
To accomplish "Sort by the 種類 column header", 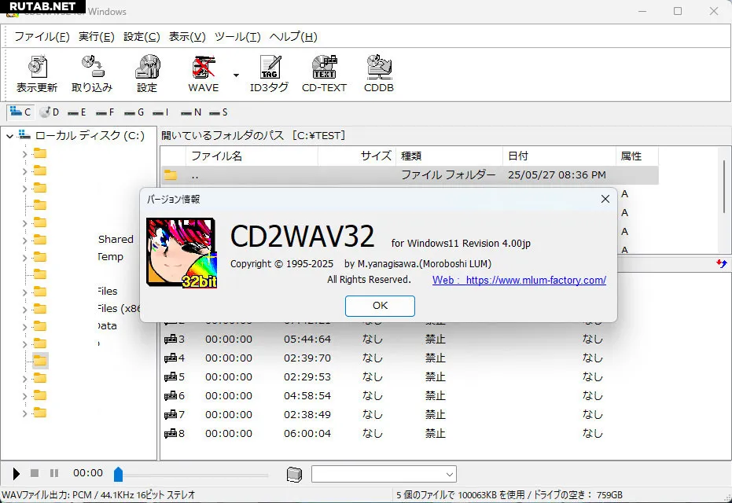I will 449,156.
